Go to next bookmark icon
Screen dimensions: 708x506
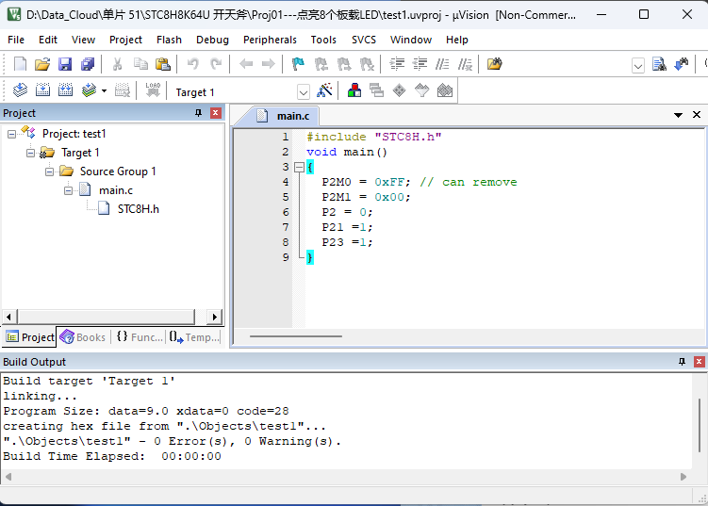[344, 64]
